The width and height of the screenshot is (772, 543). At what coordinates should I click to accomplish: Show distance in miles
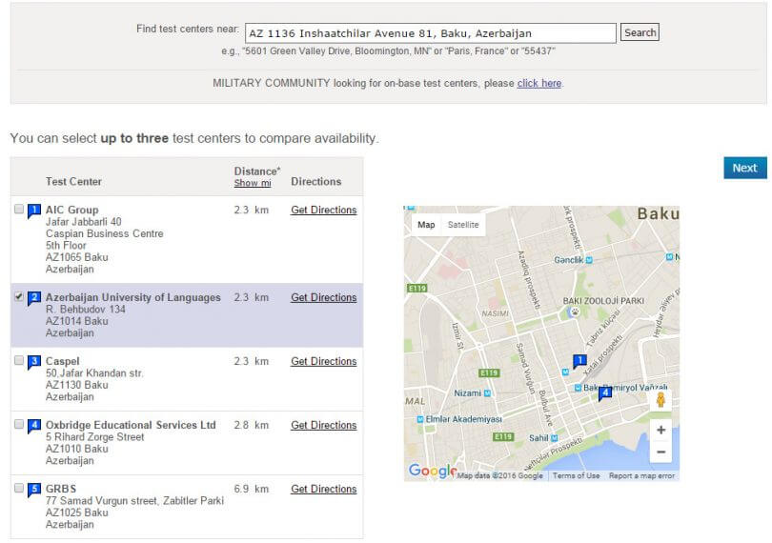pyautogui.click(x=253, y=183)
